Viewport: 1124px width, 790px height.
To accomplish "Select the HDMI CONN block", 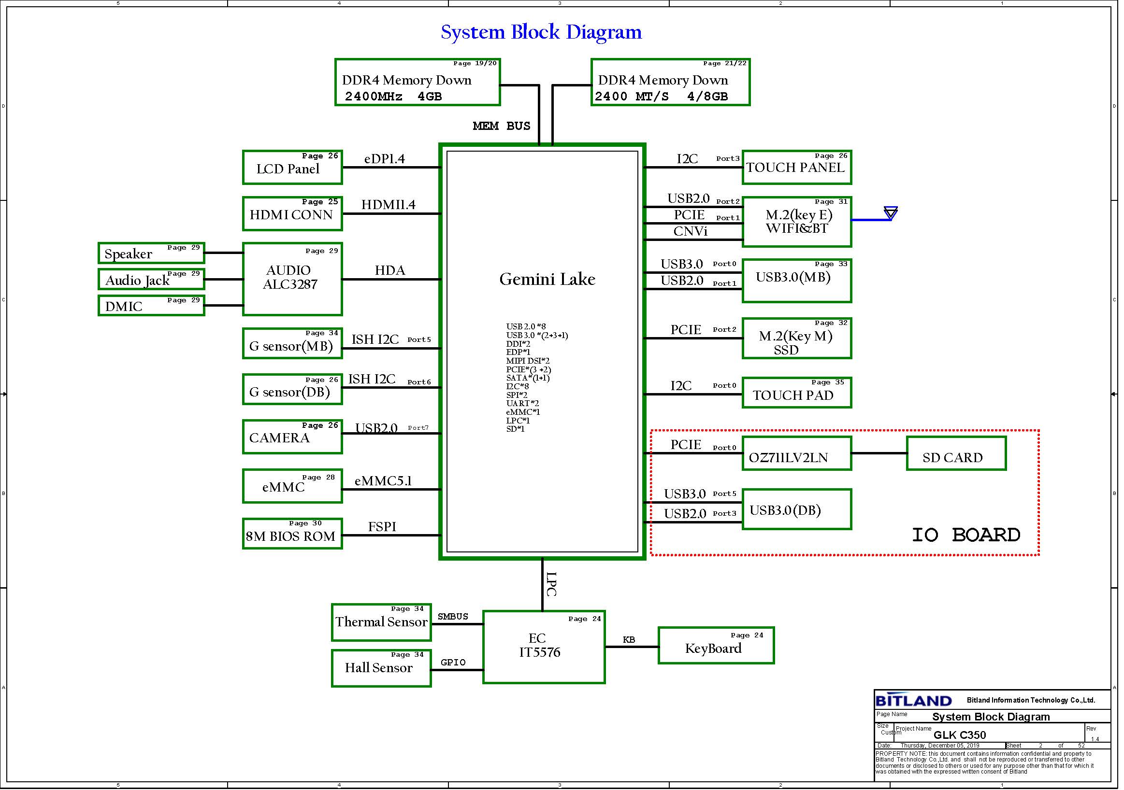I will click(292, 214).
